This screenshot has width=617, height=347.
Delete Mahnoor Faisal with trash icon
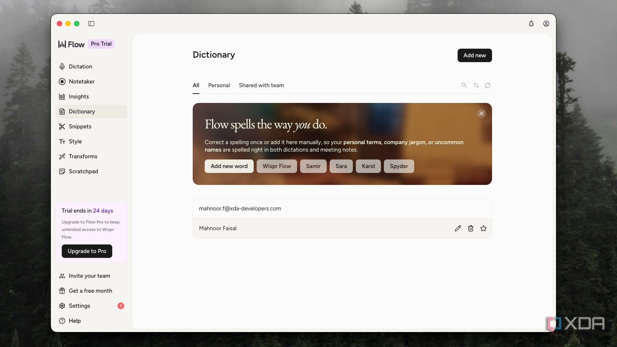(x=471, y=228)
